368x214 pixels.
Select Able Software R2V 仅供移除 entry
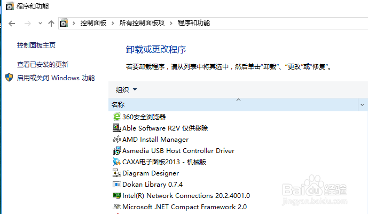165,128
